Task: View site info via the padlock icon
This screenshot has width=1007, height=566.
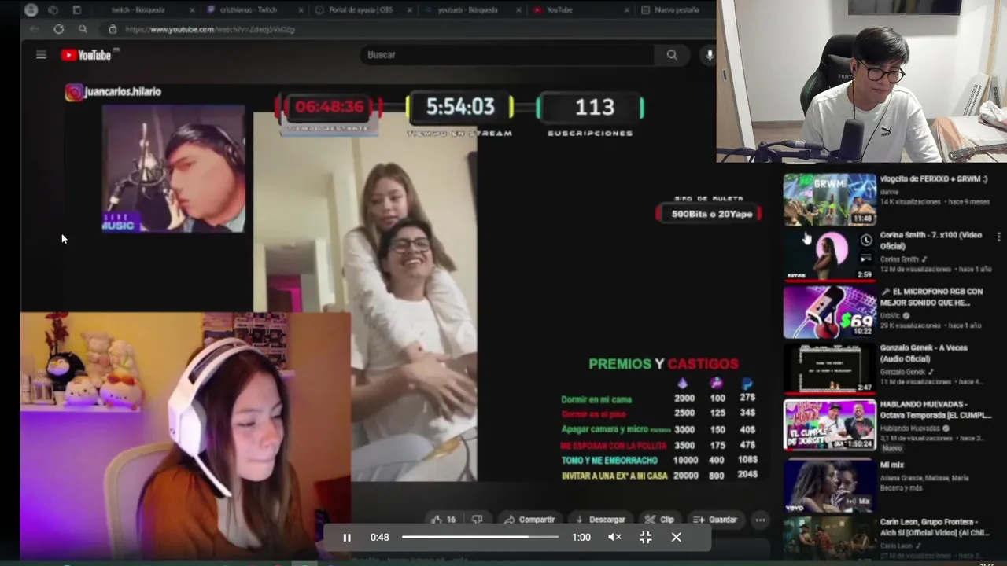Action: coord(113,29)
